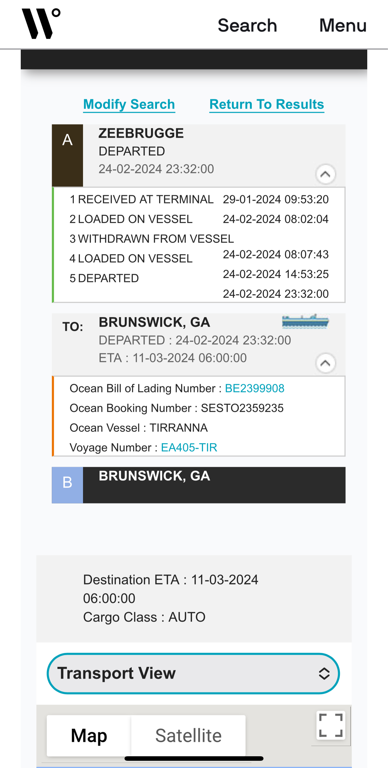Select the A origin marker badge
388x768 pixels.
(67, 155)
